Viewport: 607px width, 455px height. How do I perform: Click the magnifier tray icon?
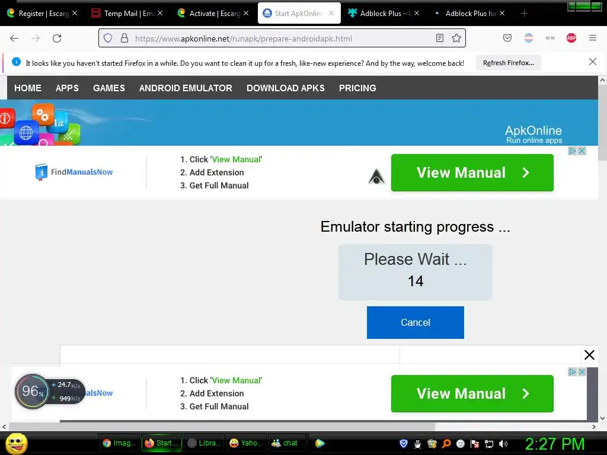446,444
